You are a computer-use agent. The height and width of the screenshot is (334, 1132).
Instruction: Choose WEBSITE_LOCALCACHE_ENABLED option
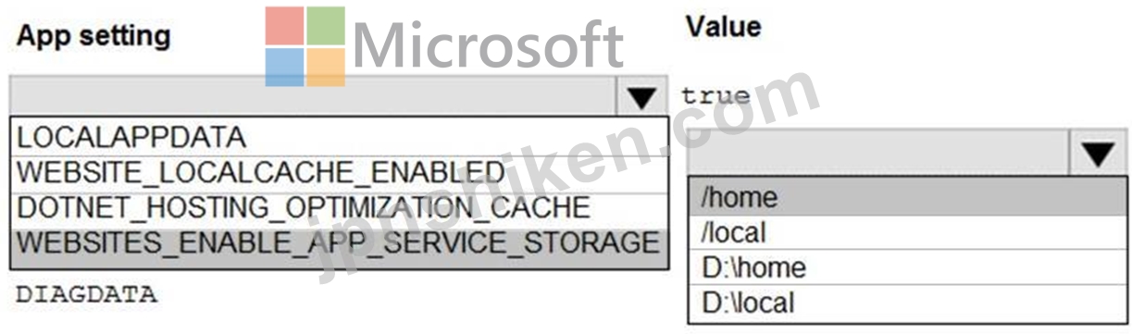coord(339,172)
